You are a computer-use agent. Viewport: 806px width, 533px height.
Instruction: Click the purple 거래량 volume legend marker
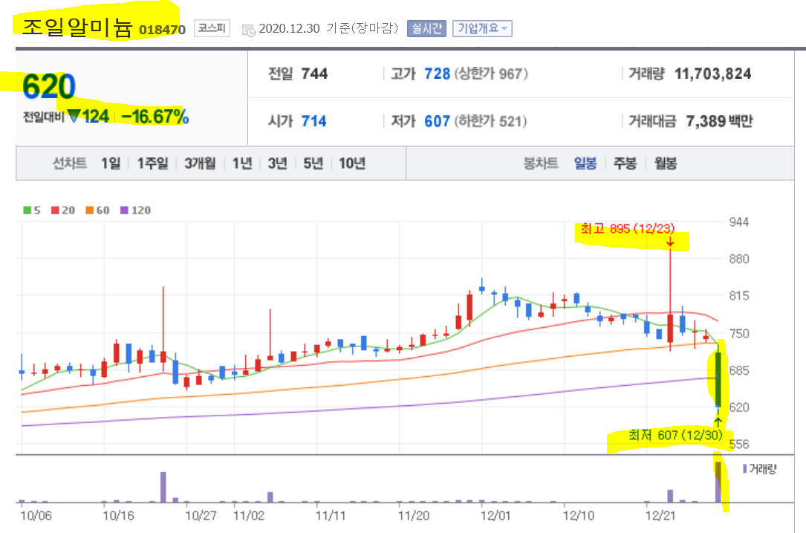coord(745,468)
